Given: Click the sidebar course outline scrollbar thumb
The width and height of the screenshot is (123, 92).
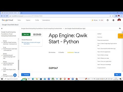Looking at the screenshot, I should point(18,65).
